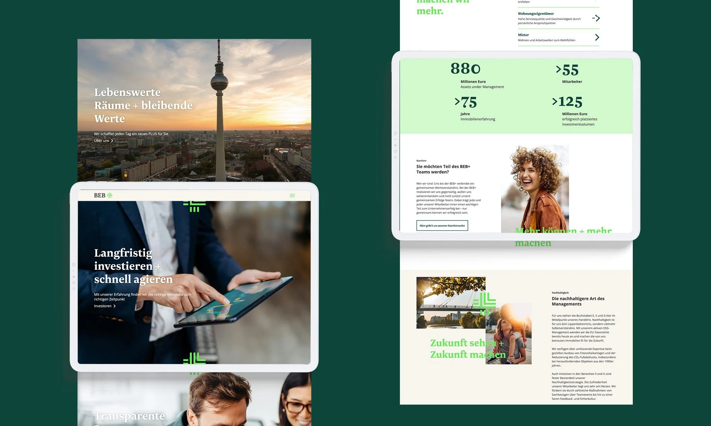Click the arrow icon beside Wohnungseigentümer
711x426 pixels.
point(596,18)
